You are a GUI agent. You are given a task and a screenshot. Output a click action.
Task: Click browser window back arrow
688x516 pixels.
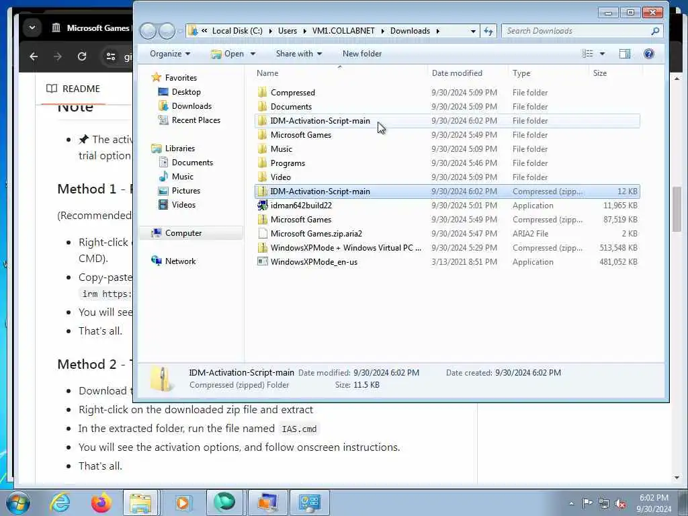34,56
